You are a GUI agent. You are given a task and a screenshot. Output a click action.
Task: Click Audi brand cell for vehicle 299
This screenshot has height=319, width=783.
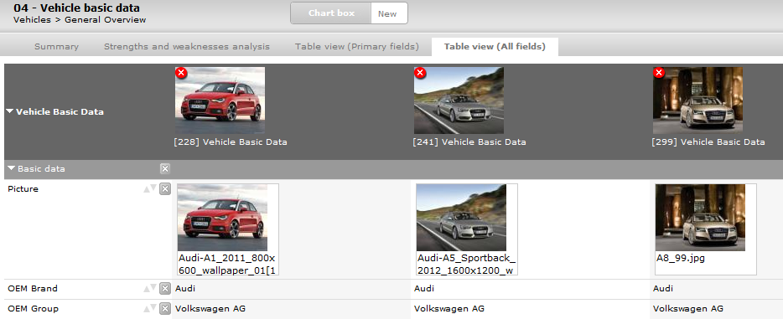tap(663, 289)
